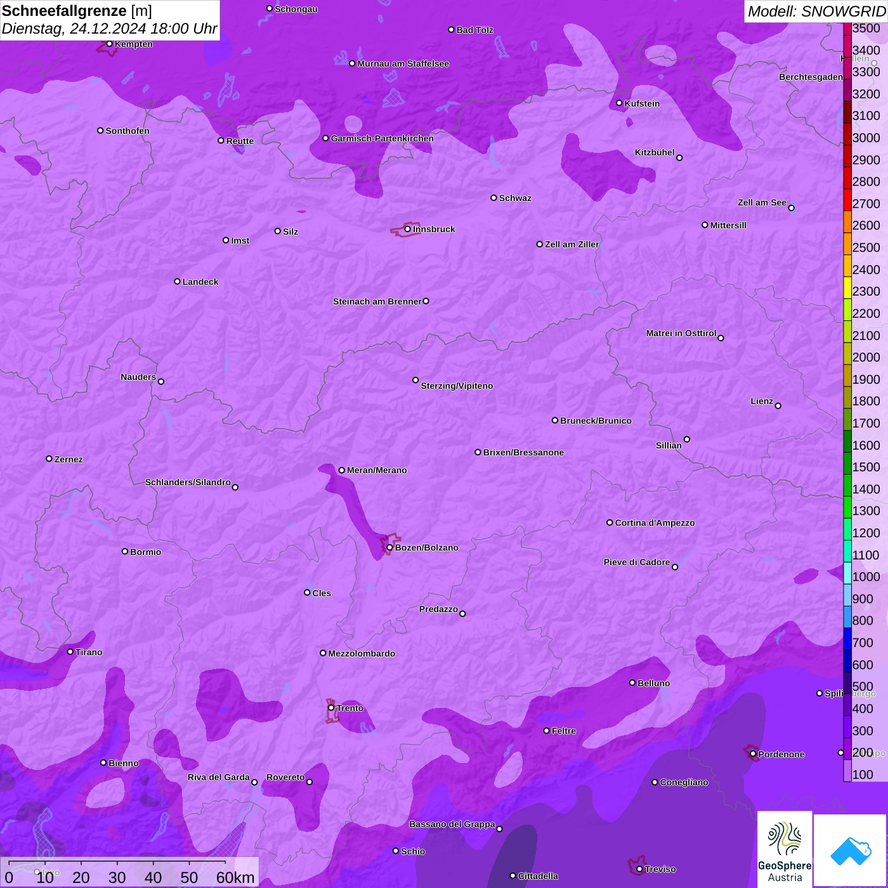This screenshot has height=888, width=888.
Task: Click the Schwaz location dot
Action: [x=493, y=198]
